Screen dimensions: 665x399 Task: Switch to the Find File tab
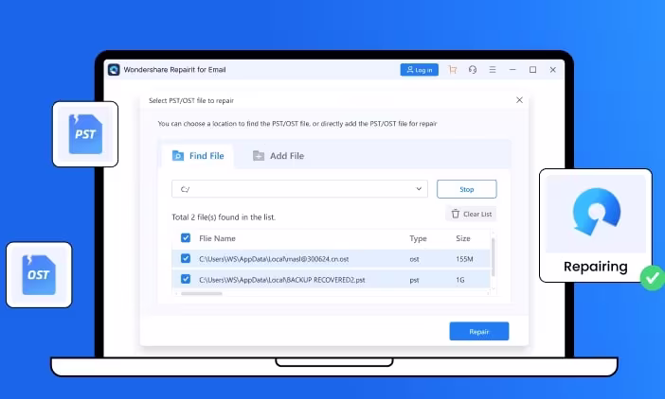pyautogui.click(x=198, y=156)
